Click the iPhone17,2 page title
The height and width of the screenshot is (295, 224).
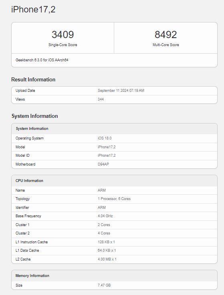(x=33, y=9)
